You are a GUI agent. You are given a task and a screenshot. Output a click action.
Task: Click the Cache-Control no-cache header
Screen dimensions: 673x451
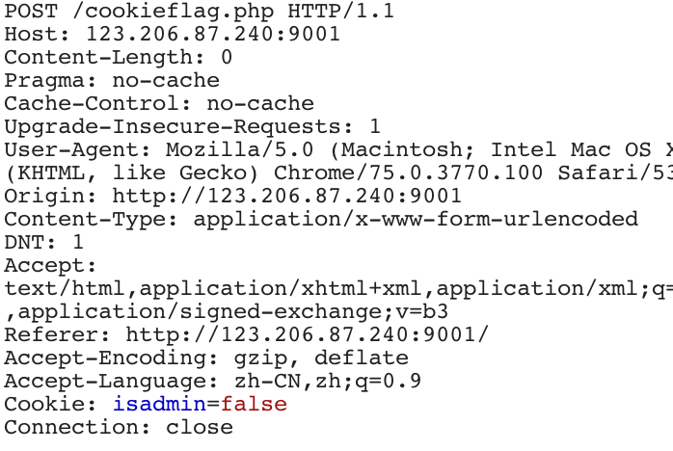point(159,104)
